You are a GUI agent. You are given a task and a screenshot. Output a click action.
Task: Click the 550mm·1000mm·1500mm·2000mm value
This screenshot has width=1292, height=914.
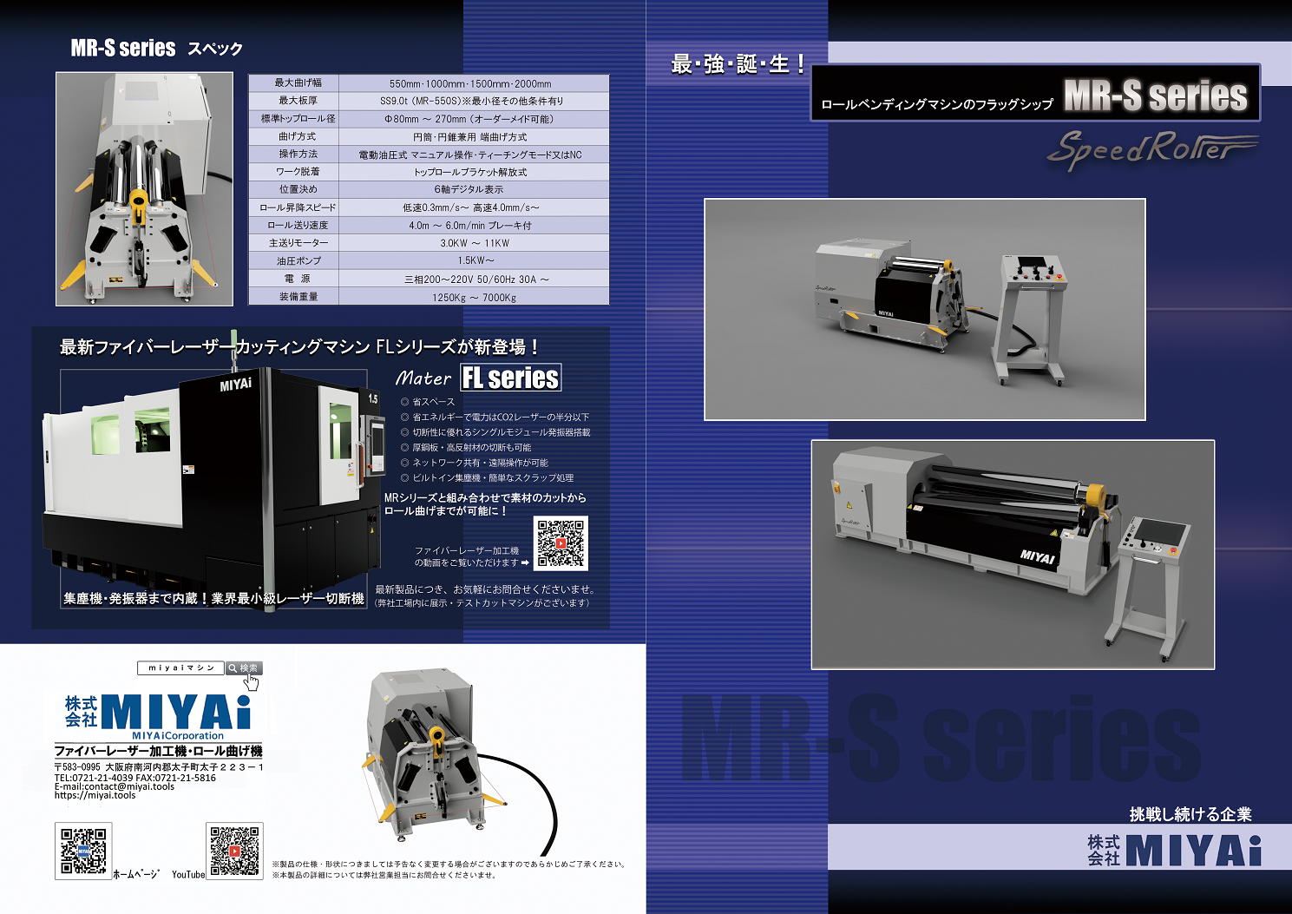click(470, 84)
